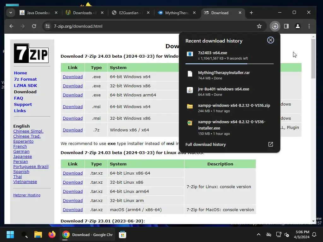Screen dimensions: 323x242
Task: Launch Firefox from the taskbar
Action: [x=52, y=234]
